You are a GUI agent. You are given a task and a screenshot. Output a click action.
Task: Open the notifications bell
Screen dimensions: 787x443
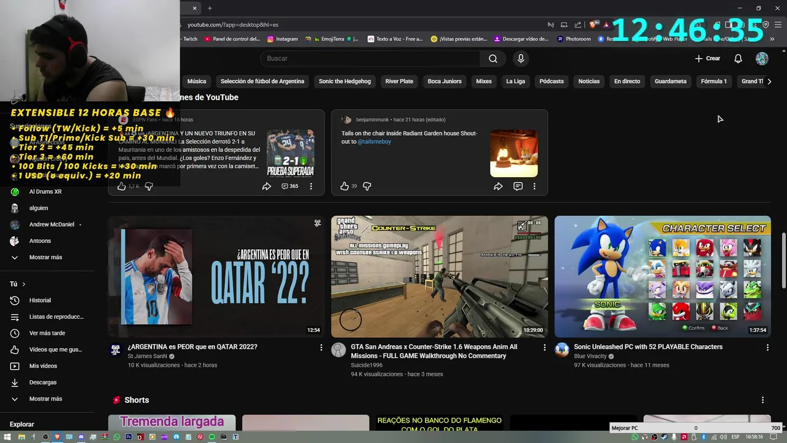click(738, 58)
